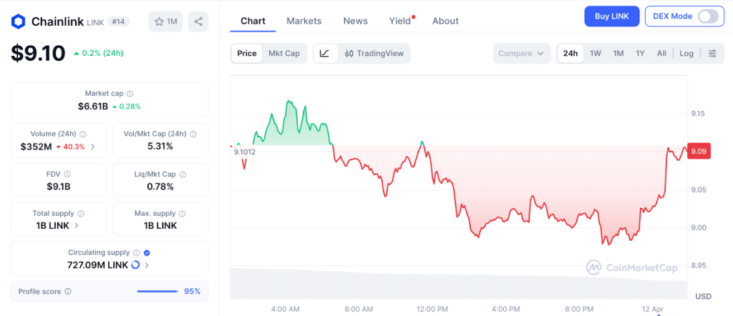Open TradingView candlestick chart view

click(x=374, y=54)
